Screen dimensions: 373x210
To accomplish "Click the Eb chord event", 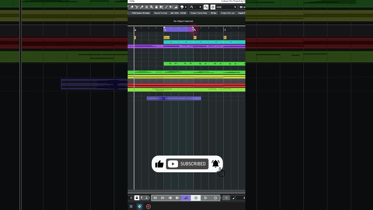I will (x=195, y=38).
